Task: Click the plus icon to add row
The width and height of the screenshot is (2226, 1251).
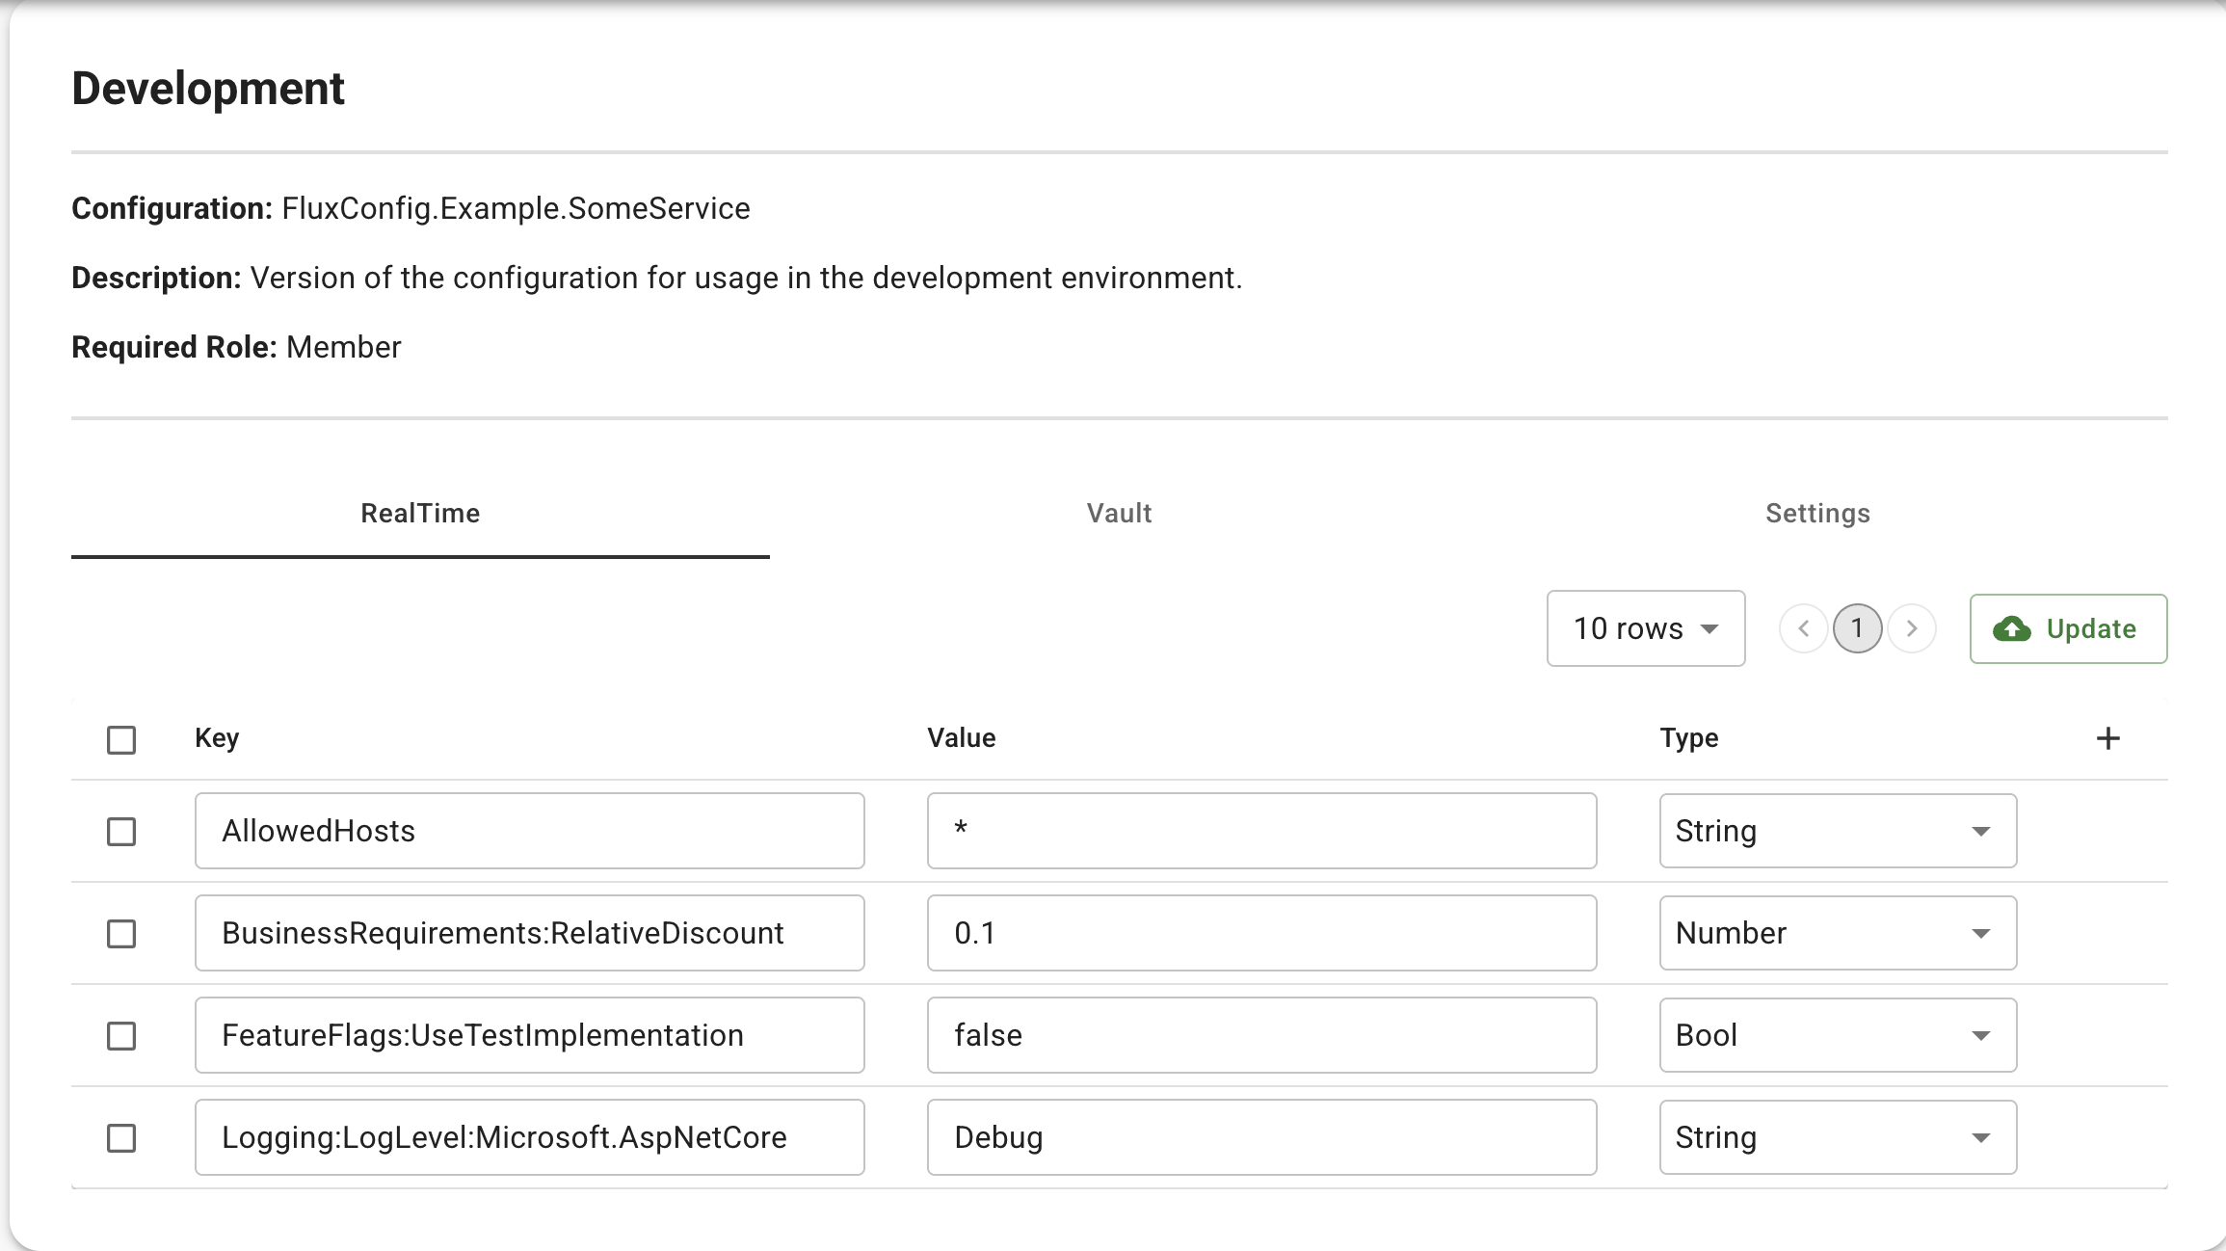Action: coord(2107,738)
